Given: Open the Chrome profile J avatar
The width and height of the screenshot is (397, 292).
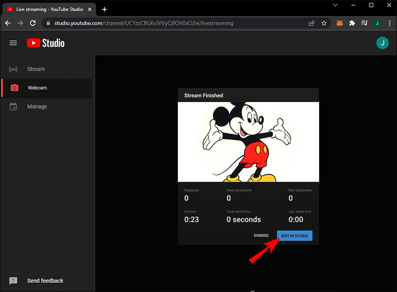Looking at the screenshot, I should tap(377, 23).
